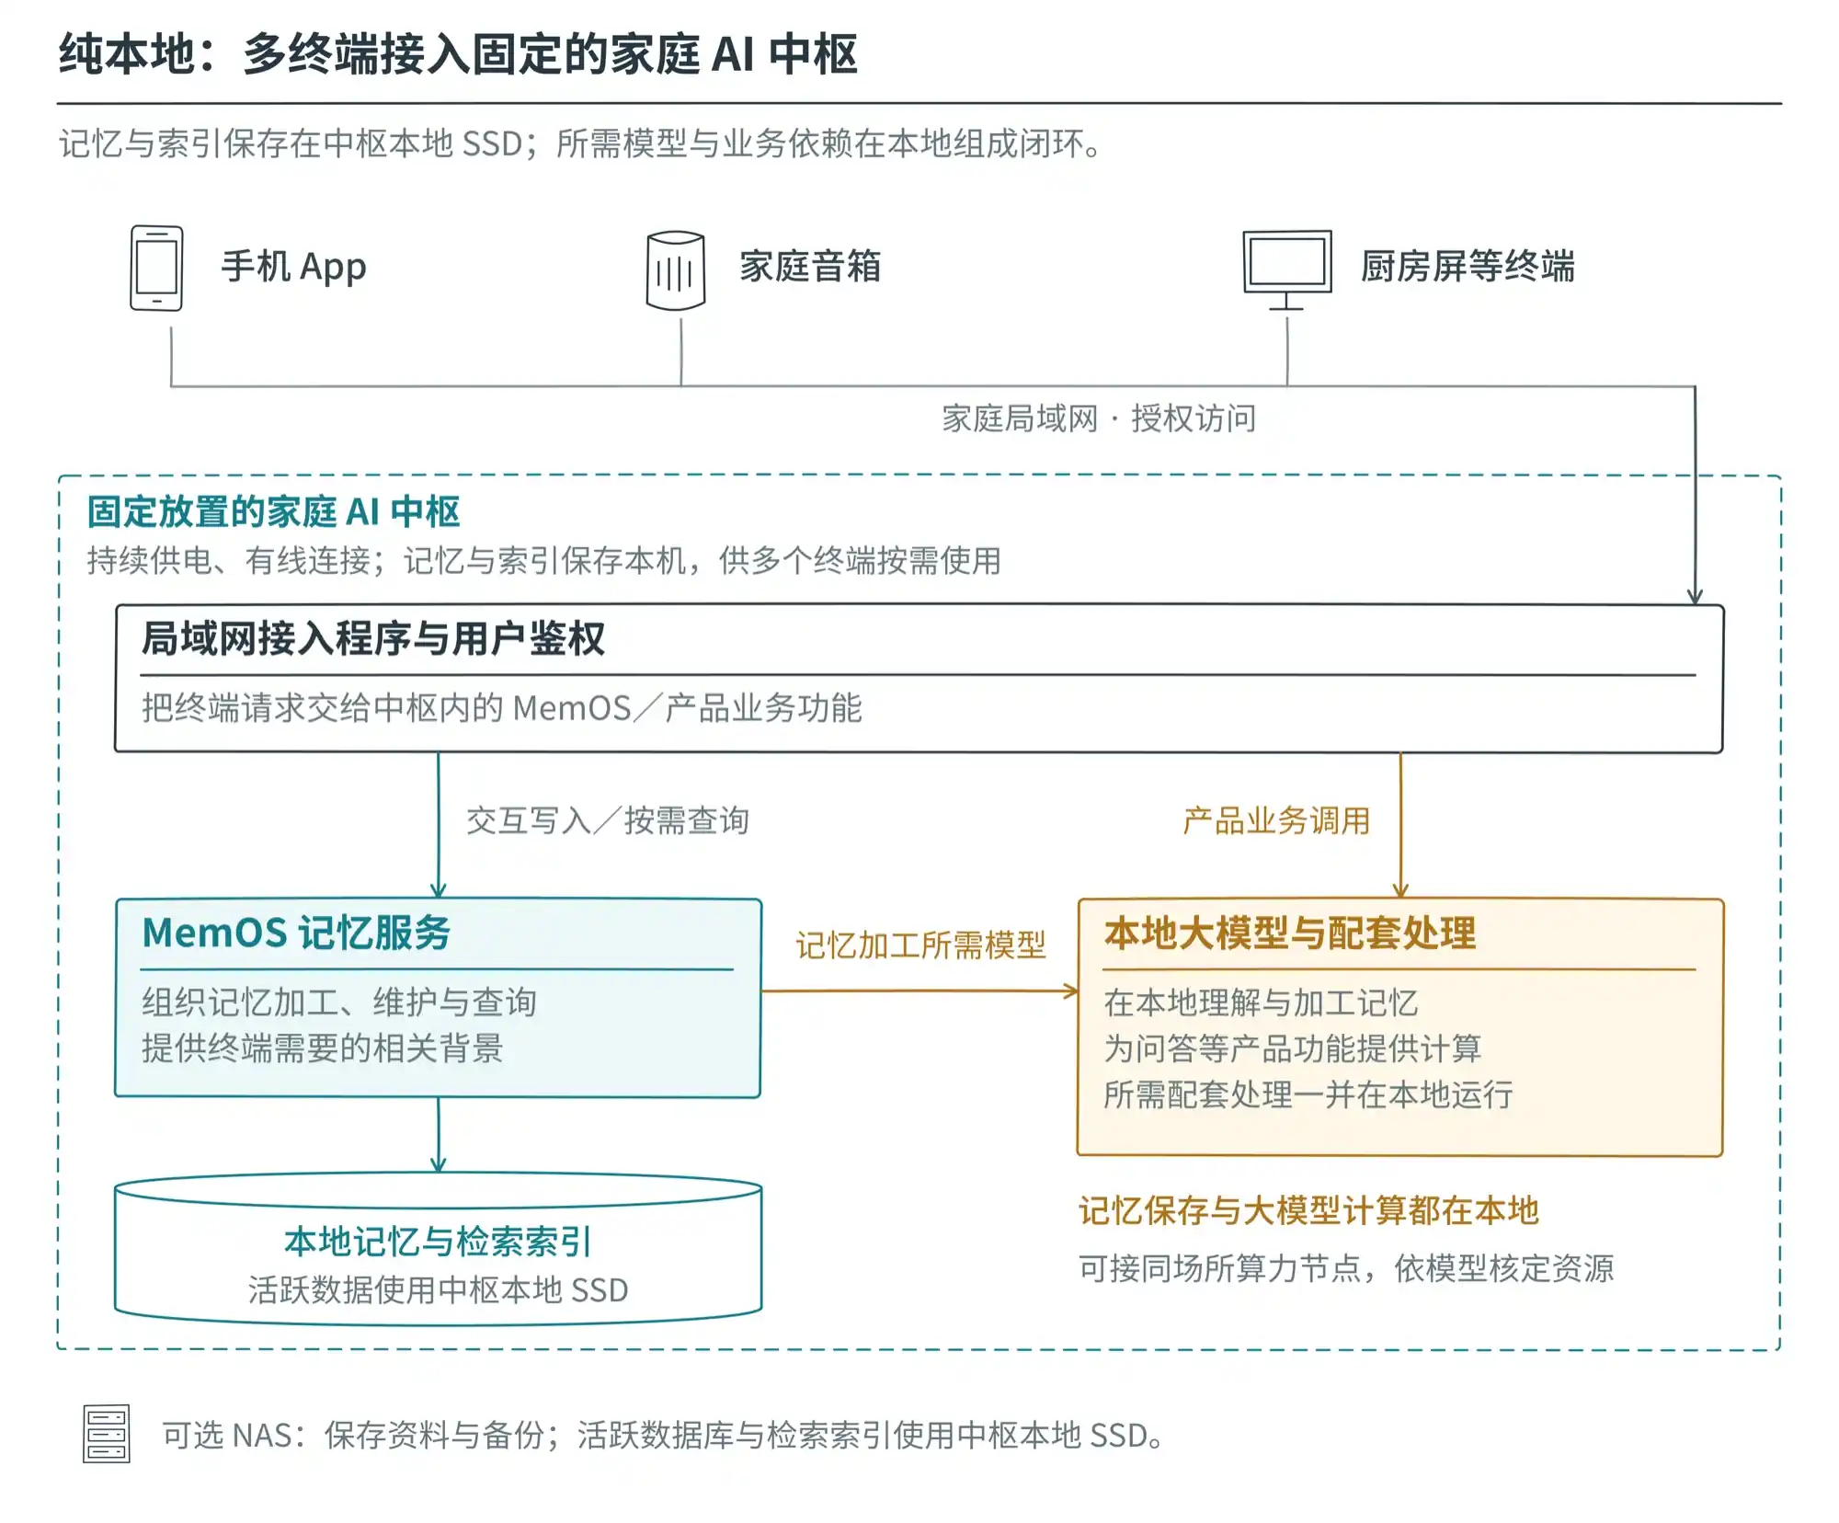The image size is (1839, 1523).
Task: Click the database title 本地记忆与检索索引
Action: click(438, 1242)
